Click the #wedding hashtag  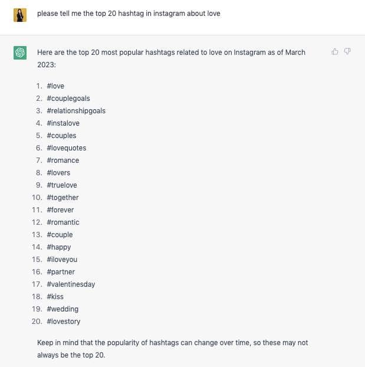pos(63,309)
